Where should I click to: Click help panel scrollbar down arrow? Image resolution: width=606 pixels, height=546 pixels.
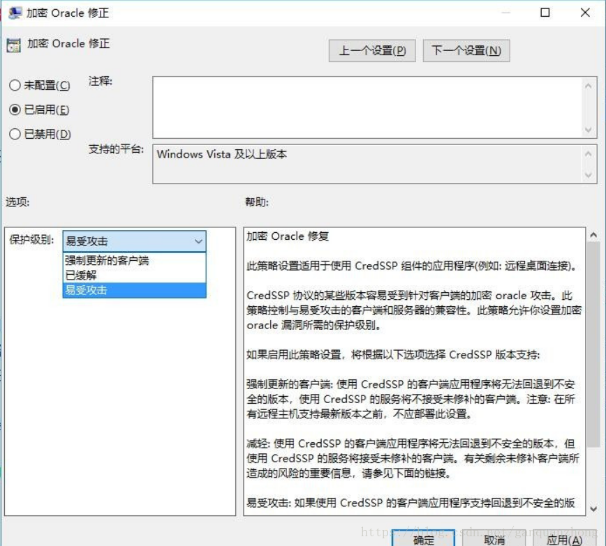tap(593, 509)
